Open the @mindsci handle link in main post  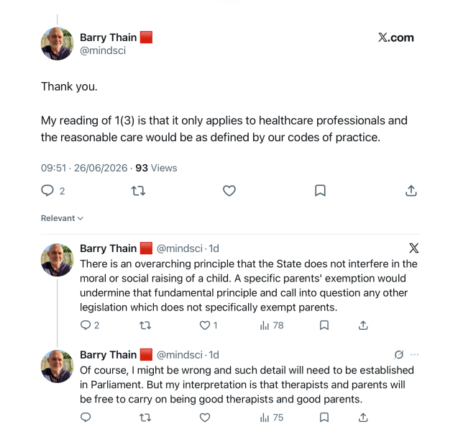click(x=103, y=50)
